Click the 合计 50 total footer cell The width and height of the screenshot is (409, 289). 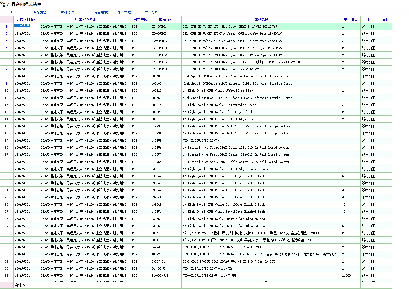(x=26, y=285)
